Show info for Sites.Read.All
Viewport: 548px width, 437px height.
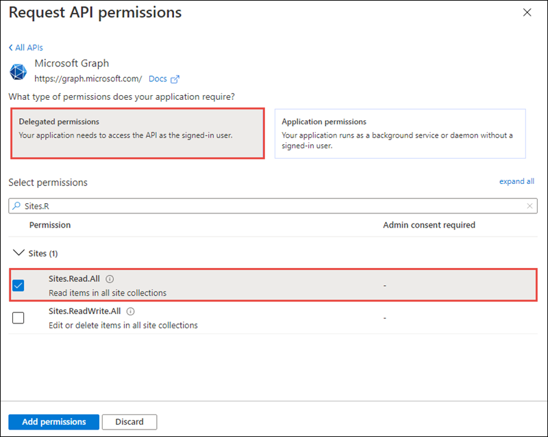click(110, 279)
